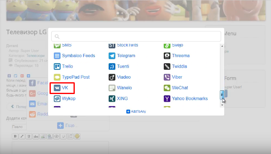The image size is (271, 154).
Task: Click the Bold button in comment editor
Action: point(15,136)
